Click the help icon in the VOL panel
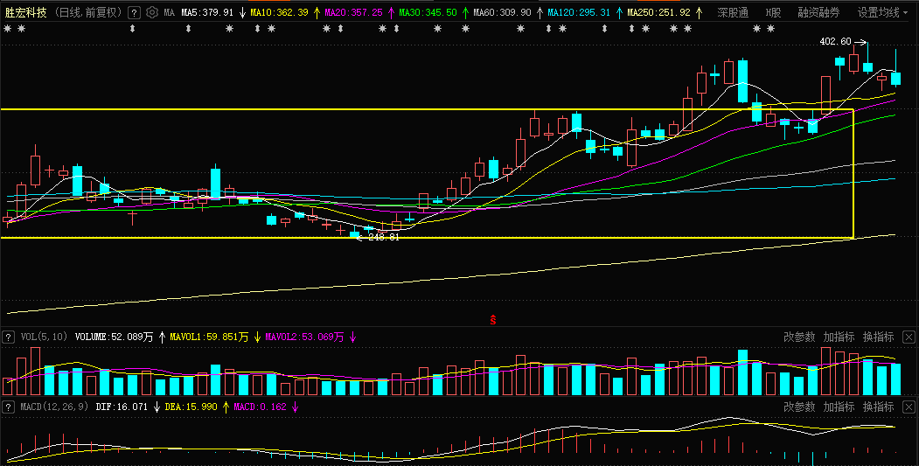The width and height of the screenshot is (919, 466). pyautogui.click(x=8, y=337)
